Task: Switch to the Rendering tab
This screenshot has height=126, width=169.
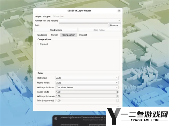Action: tap(42, 35)
